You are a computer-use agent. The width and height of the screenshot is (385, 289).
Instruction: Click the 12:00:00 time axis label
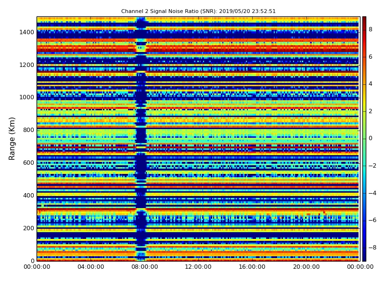198,267
